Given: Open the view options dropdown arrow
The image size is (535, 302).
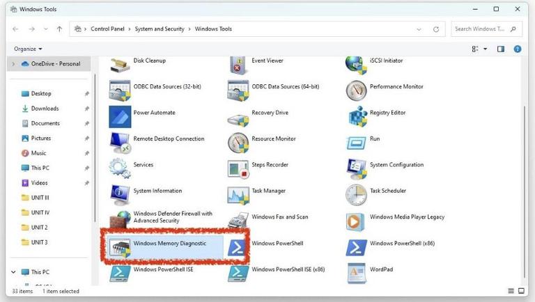Looking at the screenshot, I should 485,49.
